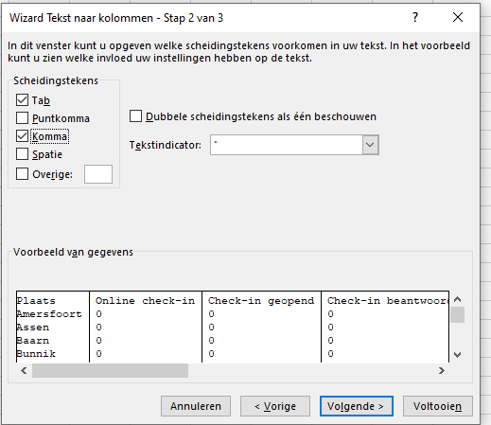Click the Annuleren button
This screenshot has width=491, height=425.
point(196,406)
